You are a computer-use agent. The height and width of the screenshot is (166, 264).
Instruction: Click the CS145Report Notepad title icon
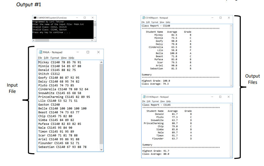144,97
